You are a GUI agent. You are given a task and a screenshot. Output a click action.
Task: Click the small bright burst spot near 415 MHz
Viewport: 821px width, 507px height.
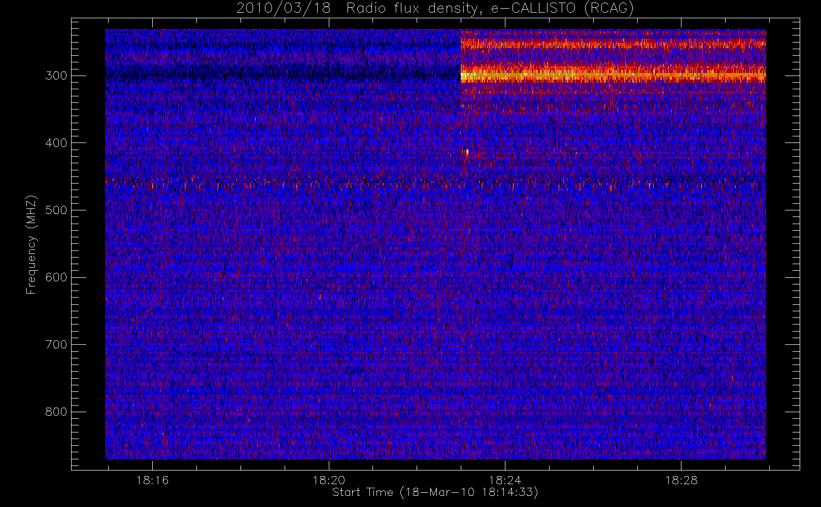pos(467,152)
